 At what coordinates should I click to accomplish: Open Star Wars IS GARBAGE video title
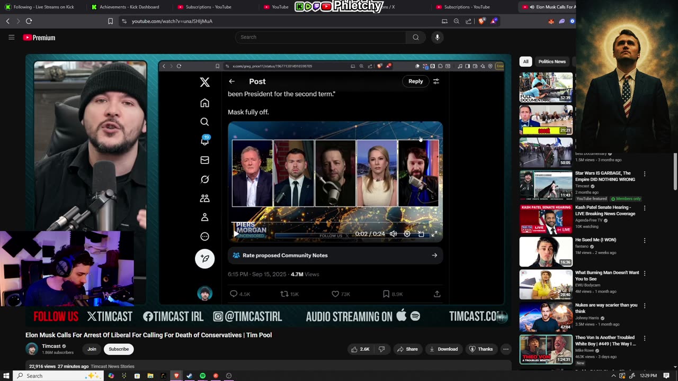(605, 176)
